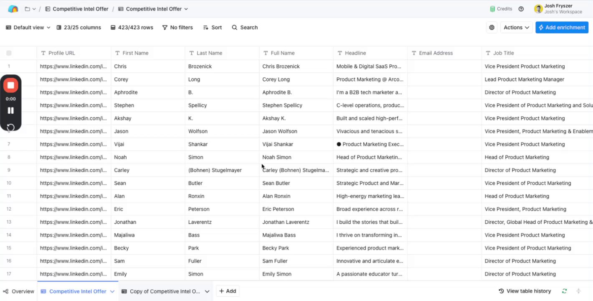
Task: Switch to the Overview tab
Action: pyautogui.click(x=19, y=291)
